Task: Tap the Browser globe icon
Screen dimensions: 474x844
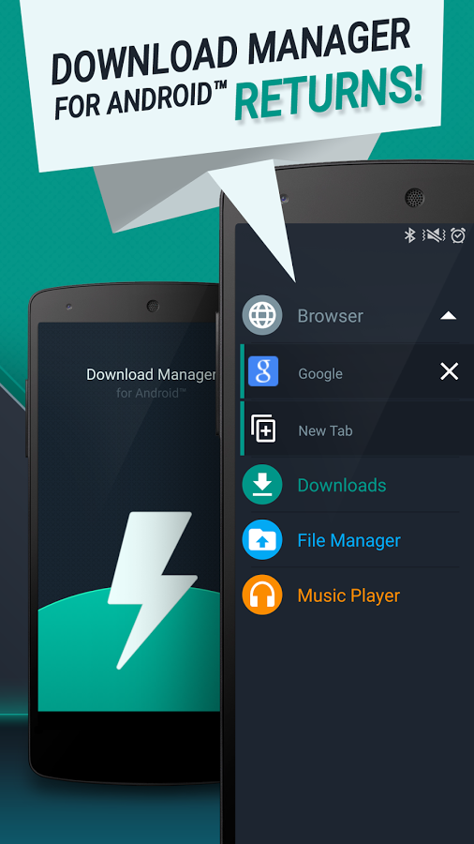Action: pyautogui.click(x=261, y=315)
